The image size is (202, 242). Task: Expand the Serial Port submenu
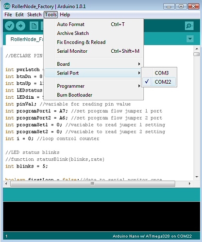(x=94, y=73)
